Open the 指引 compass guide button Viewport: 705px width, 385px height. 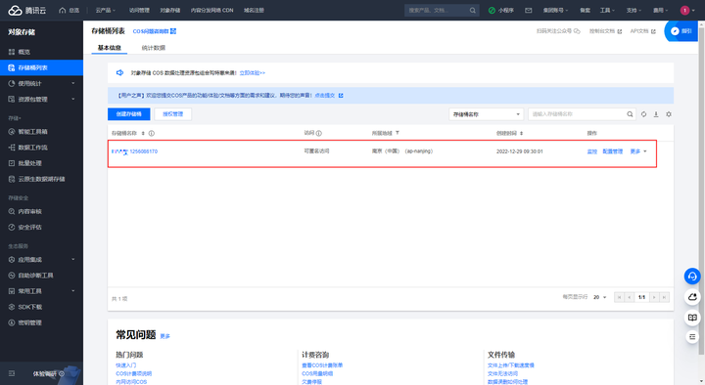pyautogui.click(x=681, y=31)
